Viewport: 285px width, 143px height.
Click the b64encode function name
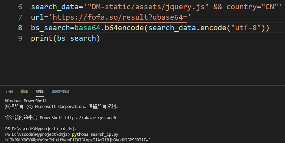124,28
